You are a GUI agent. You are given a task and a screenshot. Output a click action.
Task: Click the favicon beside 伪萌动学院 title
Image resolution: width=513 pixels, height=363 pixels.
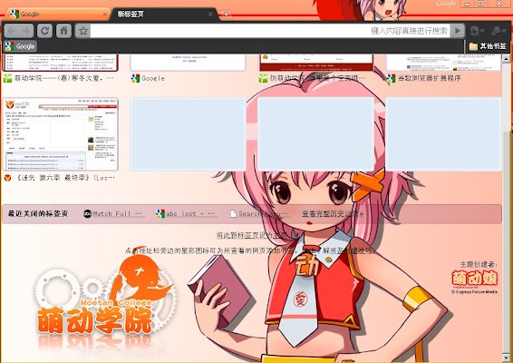[x=263, y=79]
